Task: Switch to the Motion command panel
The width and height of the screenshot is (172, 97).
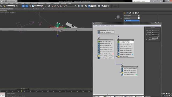Action: [133, 13]
